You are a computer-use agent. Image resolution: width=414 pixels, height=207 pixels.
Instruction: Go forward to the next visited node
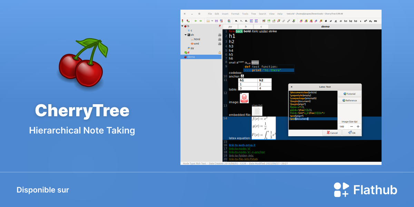(200, 21)
